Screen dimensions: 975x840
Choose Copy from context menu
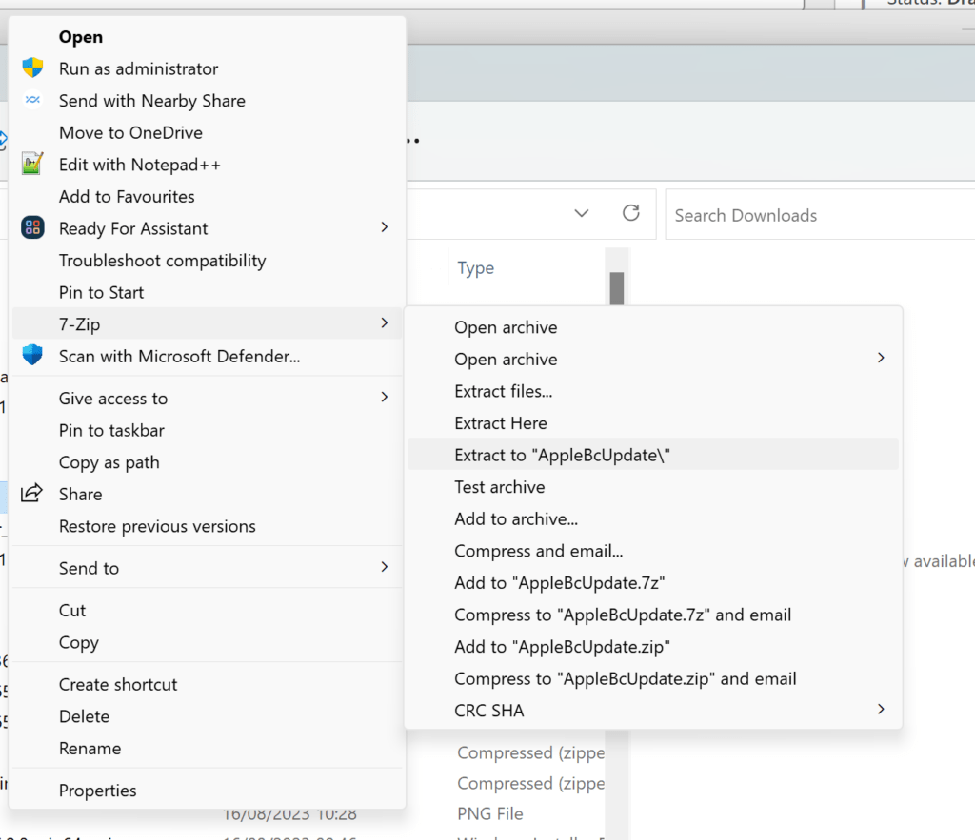pos(207,642)
